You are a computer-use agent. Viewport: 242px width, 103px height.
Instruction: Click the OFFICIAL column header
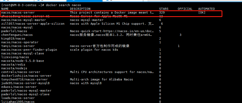point(185,9)
